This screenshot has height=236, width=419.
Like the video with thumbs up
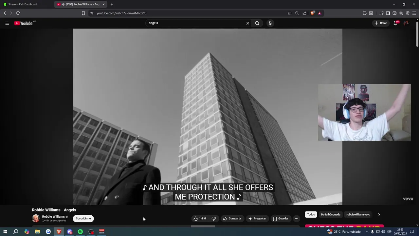click(x=199, y=219)
